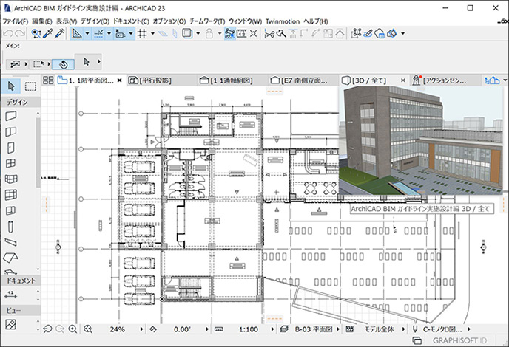Click the Design toolbox vertical scrollbar
This screenshot has height=347, width=509.
[x=38, y=151]
